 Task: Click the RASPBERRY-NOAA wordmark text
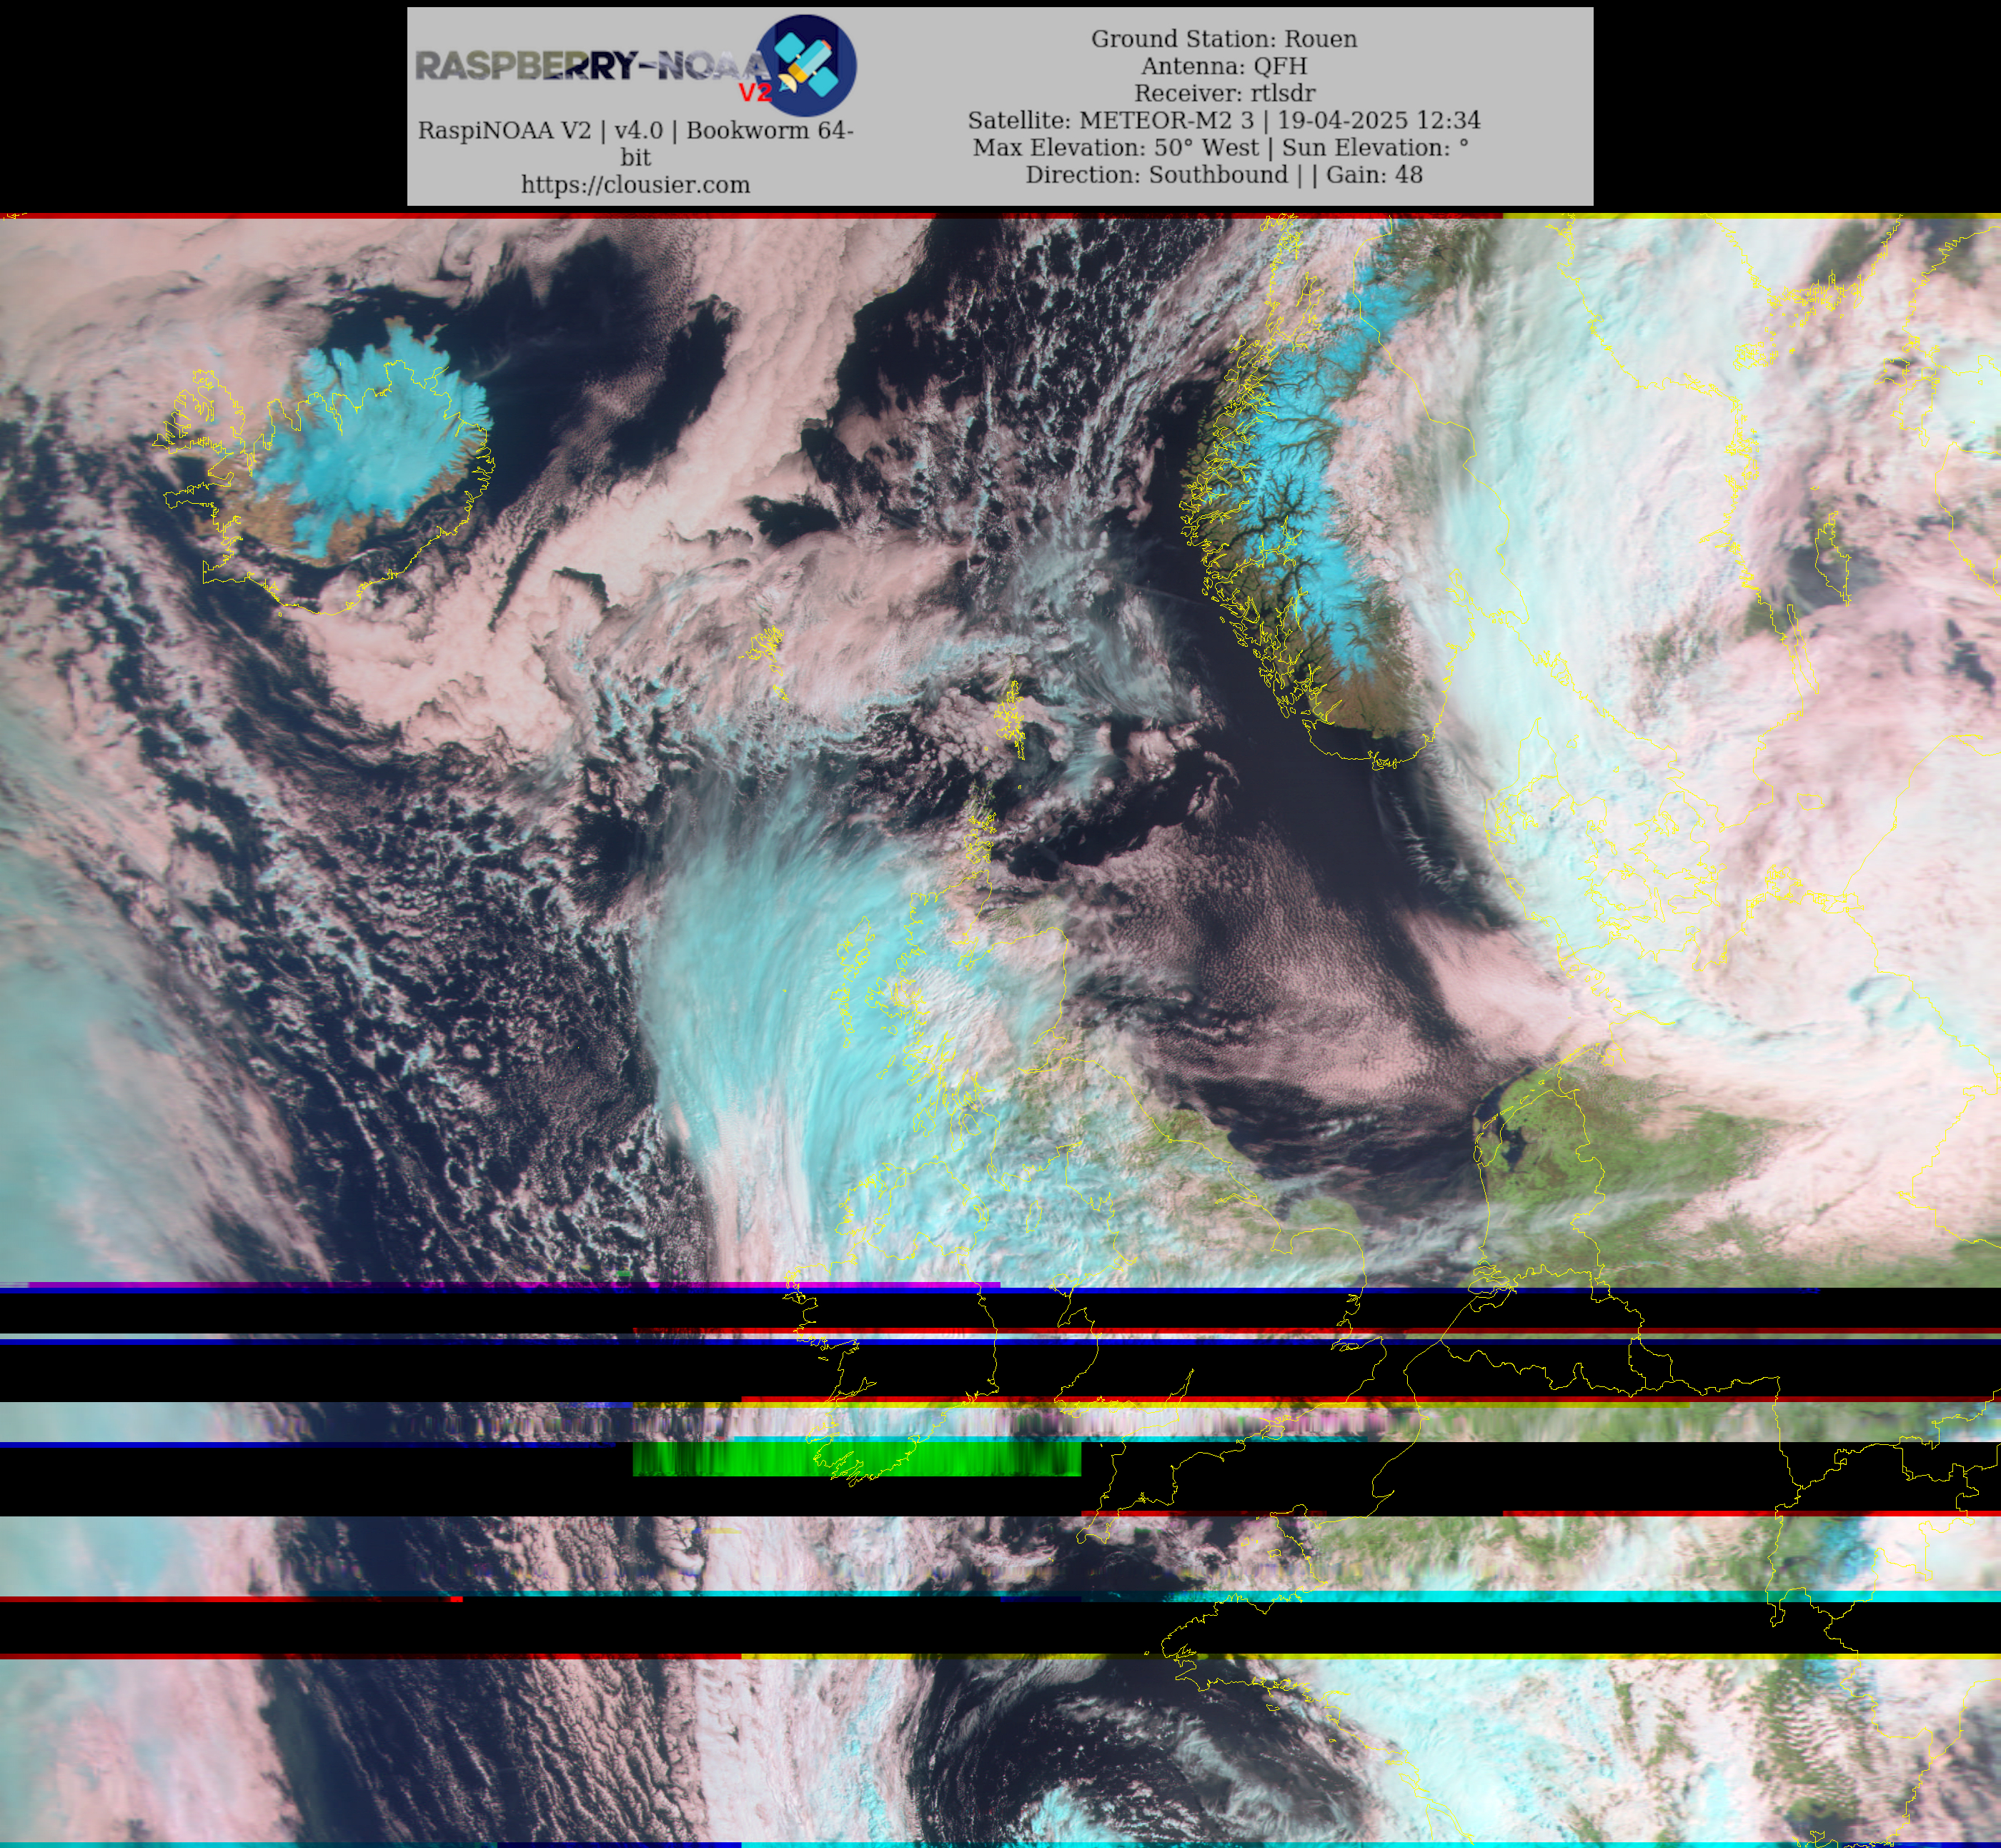[593, 67]
